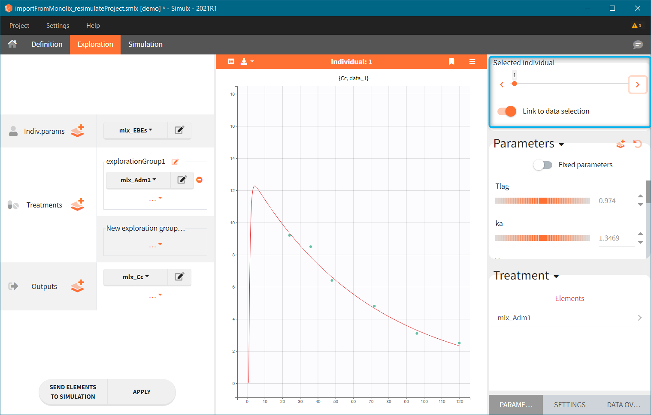
Task: Switch to the Simulation tab
Action: pos(145,45)
